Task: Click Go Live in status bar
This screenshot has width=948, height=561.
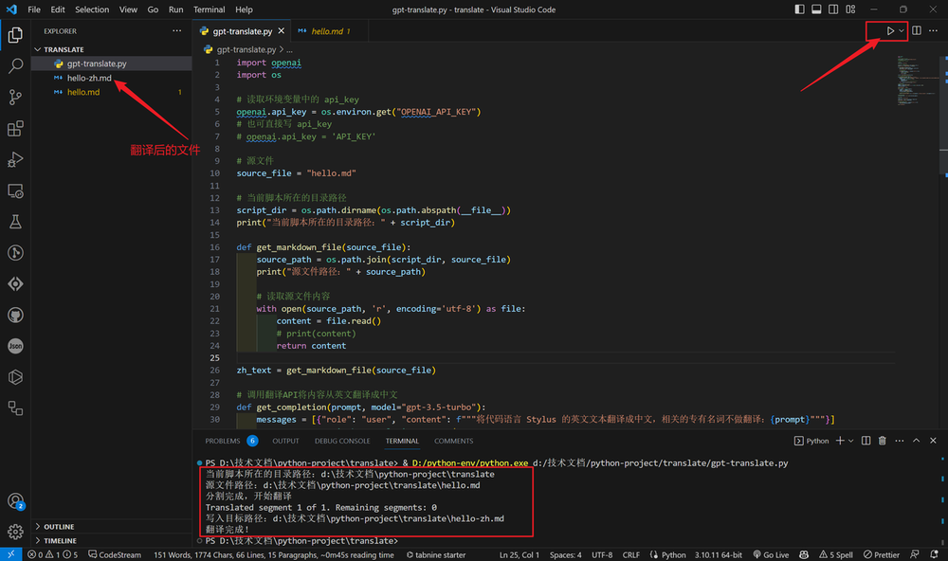Action: (x=770, y=554)
